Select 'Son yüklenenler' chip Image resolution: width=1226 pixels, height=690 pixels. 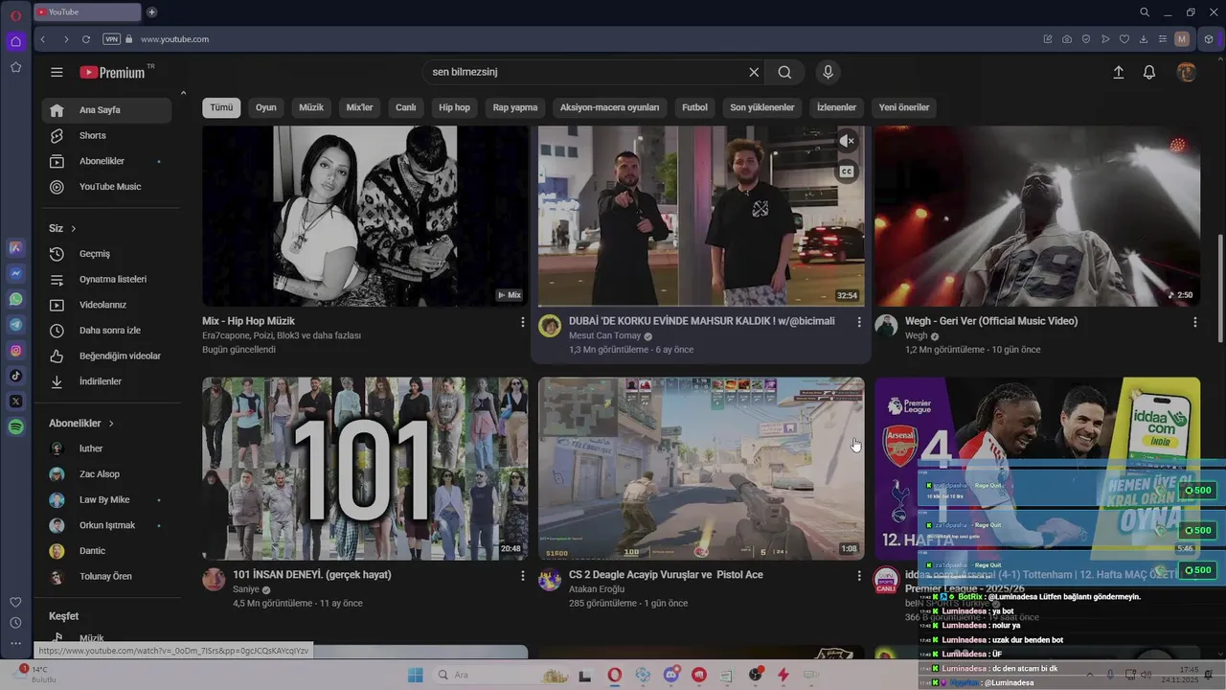(762, 107)
